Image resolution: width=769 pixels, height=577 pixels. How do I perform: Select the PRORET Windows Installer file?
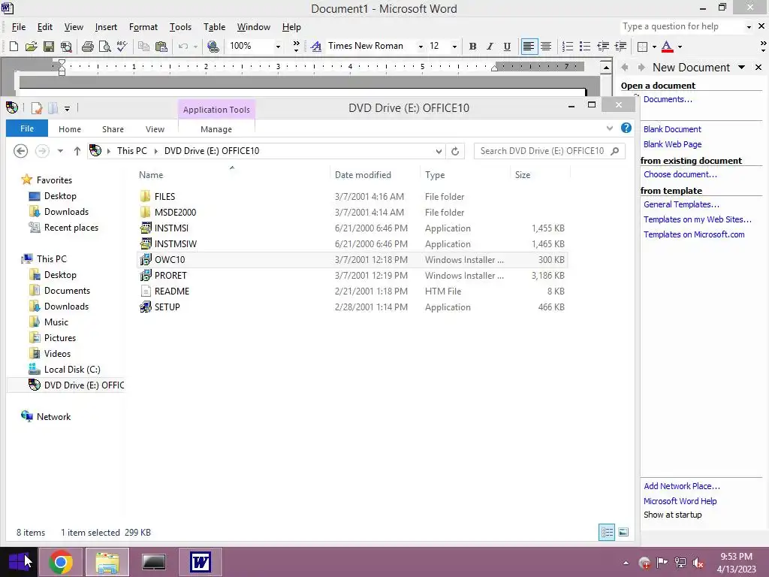click(352, 276)
